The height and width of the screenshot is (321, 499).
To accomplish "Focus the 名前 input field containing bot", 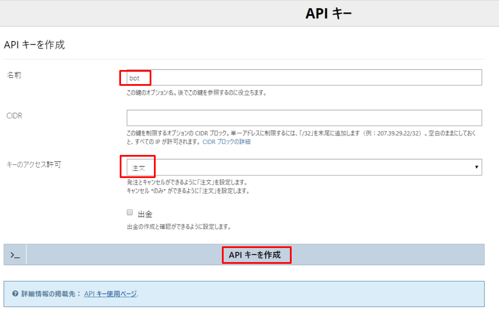I will (x=304, y=78).
